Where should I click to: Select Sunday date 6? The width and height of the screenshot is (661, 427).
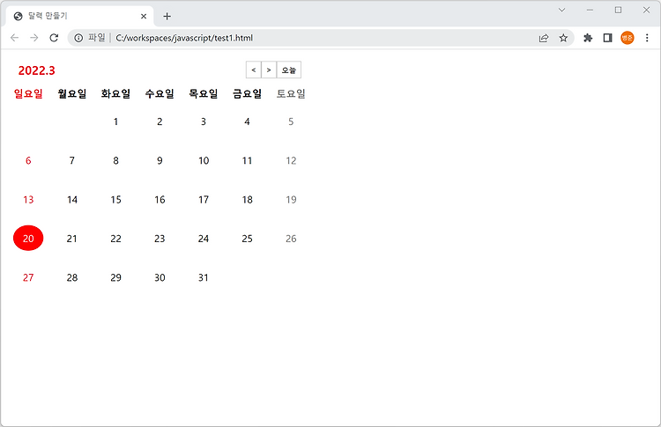28,160
